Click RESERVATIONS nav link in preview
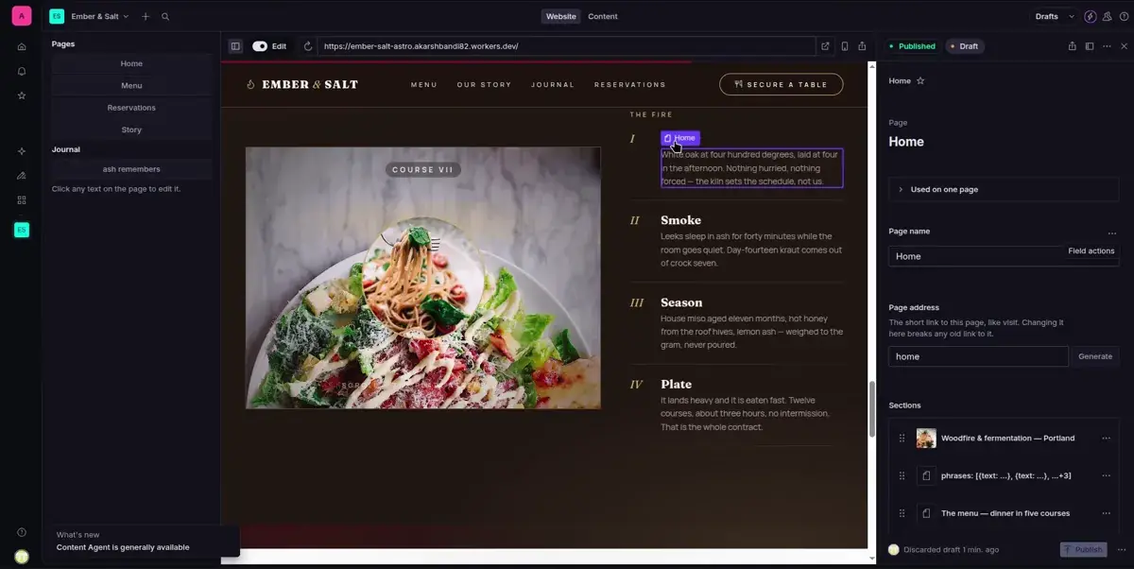1134x569 pixels. 630,85
